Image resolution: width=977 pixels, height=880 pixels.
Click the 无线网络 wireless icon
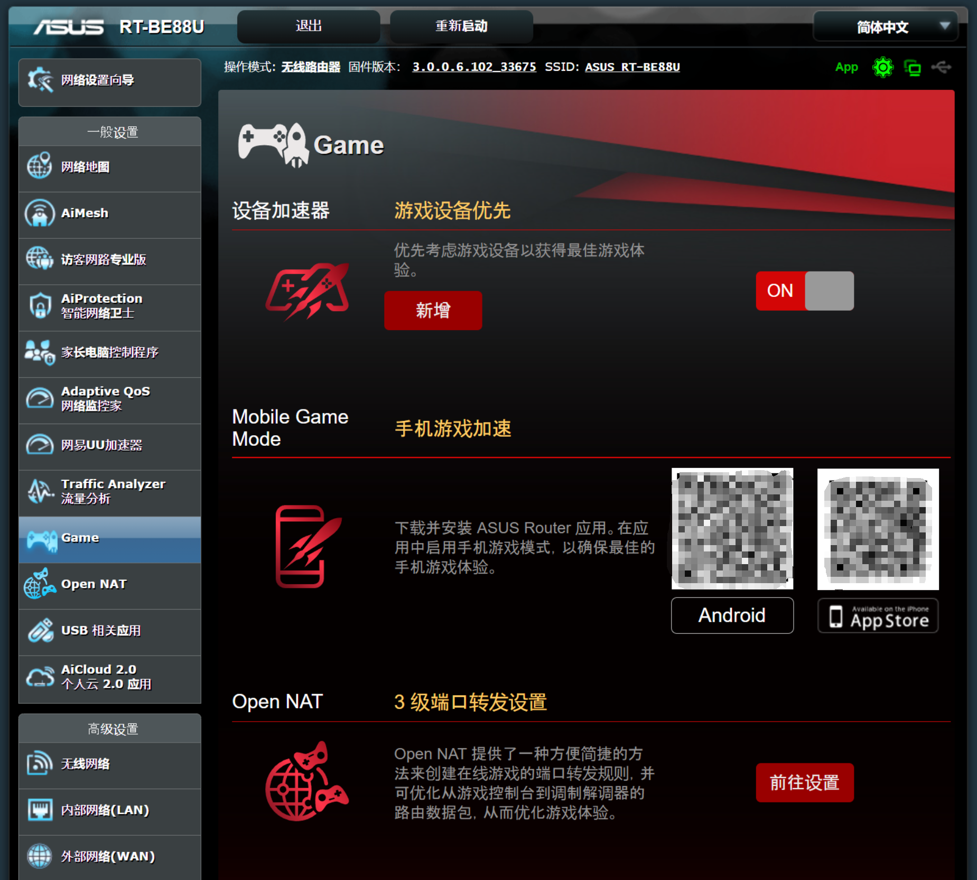40,764
